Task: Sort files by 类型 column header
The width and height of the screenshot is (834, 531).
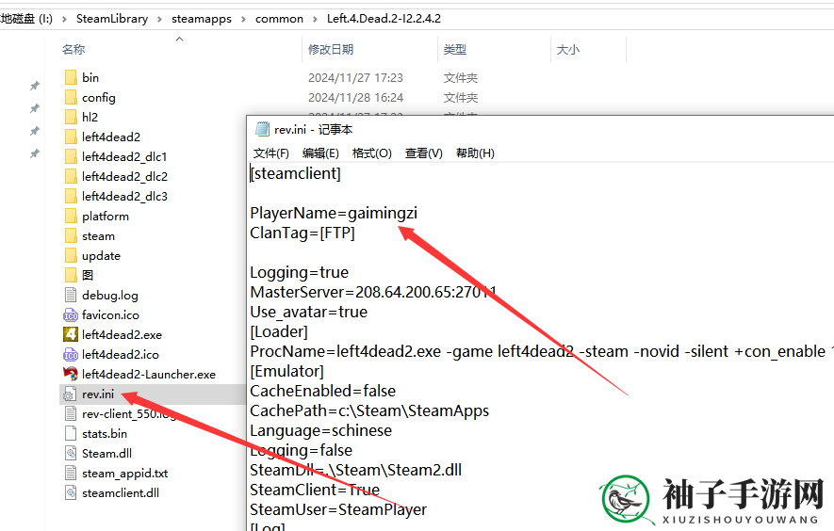Action: pos(455,50)
